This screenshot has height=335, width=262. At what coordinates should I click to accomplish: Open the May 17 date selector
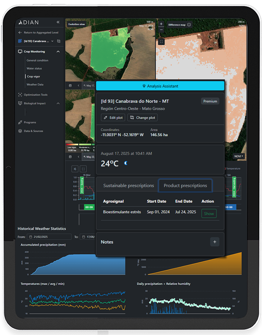89,86
